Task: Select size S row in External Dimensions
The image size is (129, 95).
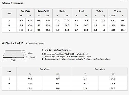Action: (64, 20)
